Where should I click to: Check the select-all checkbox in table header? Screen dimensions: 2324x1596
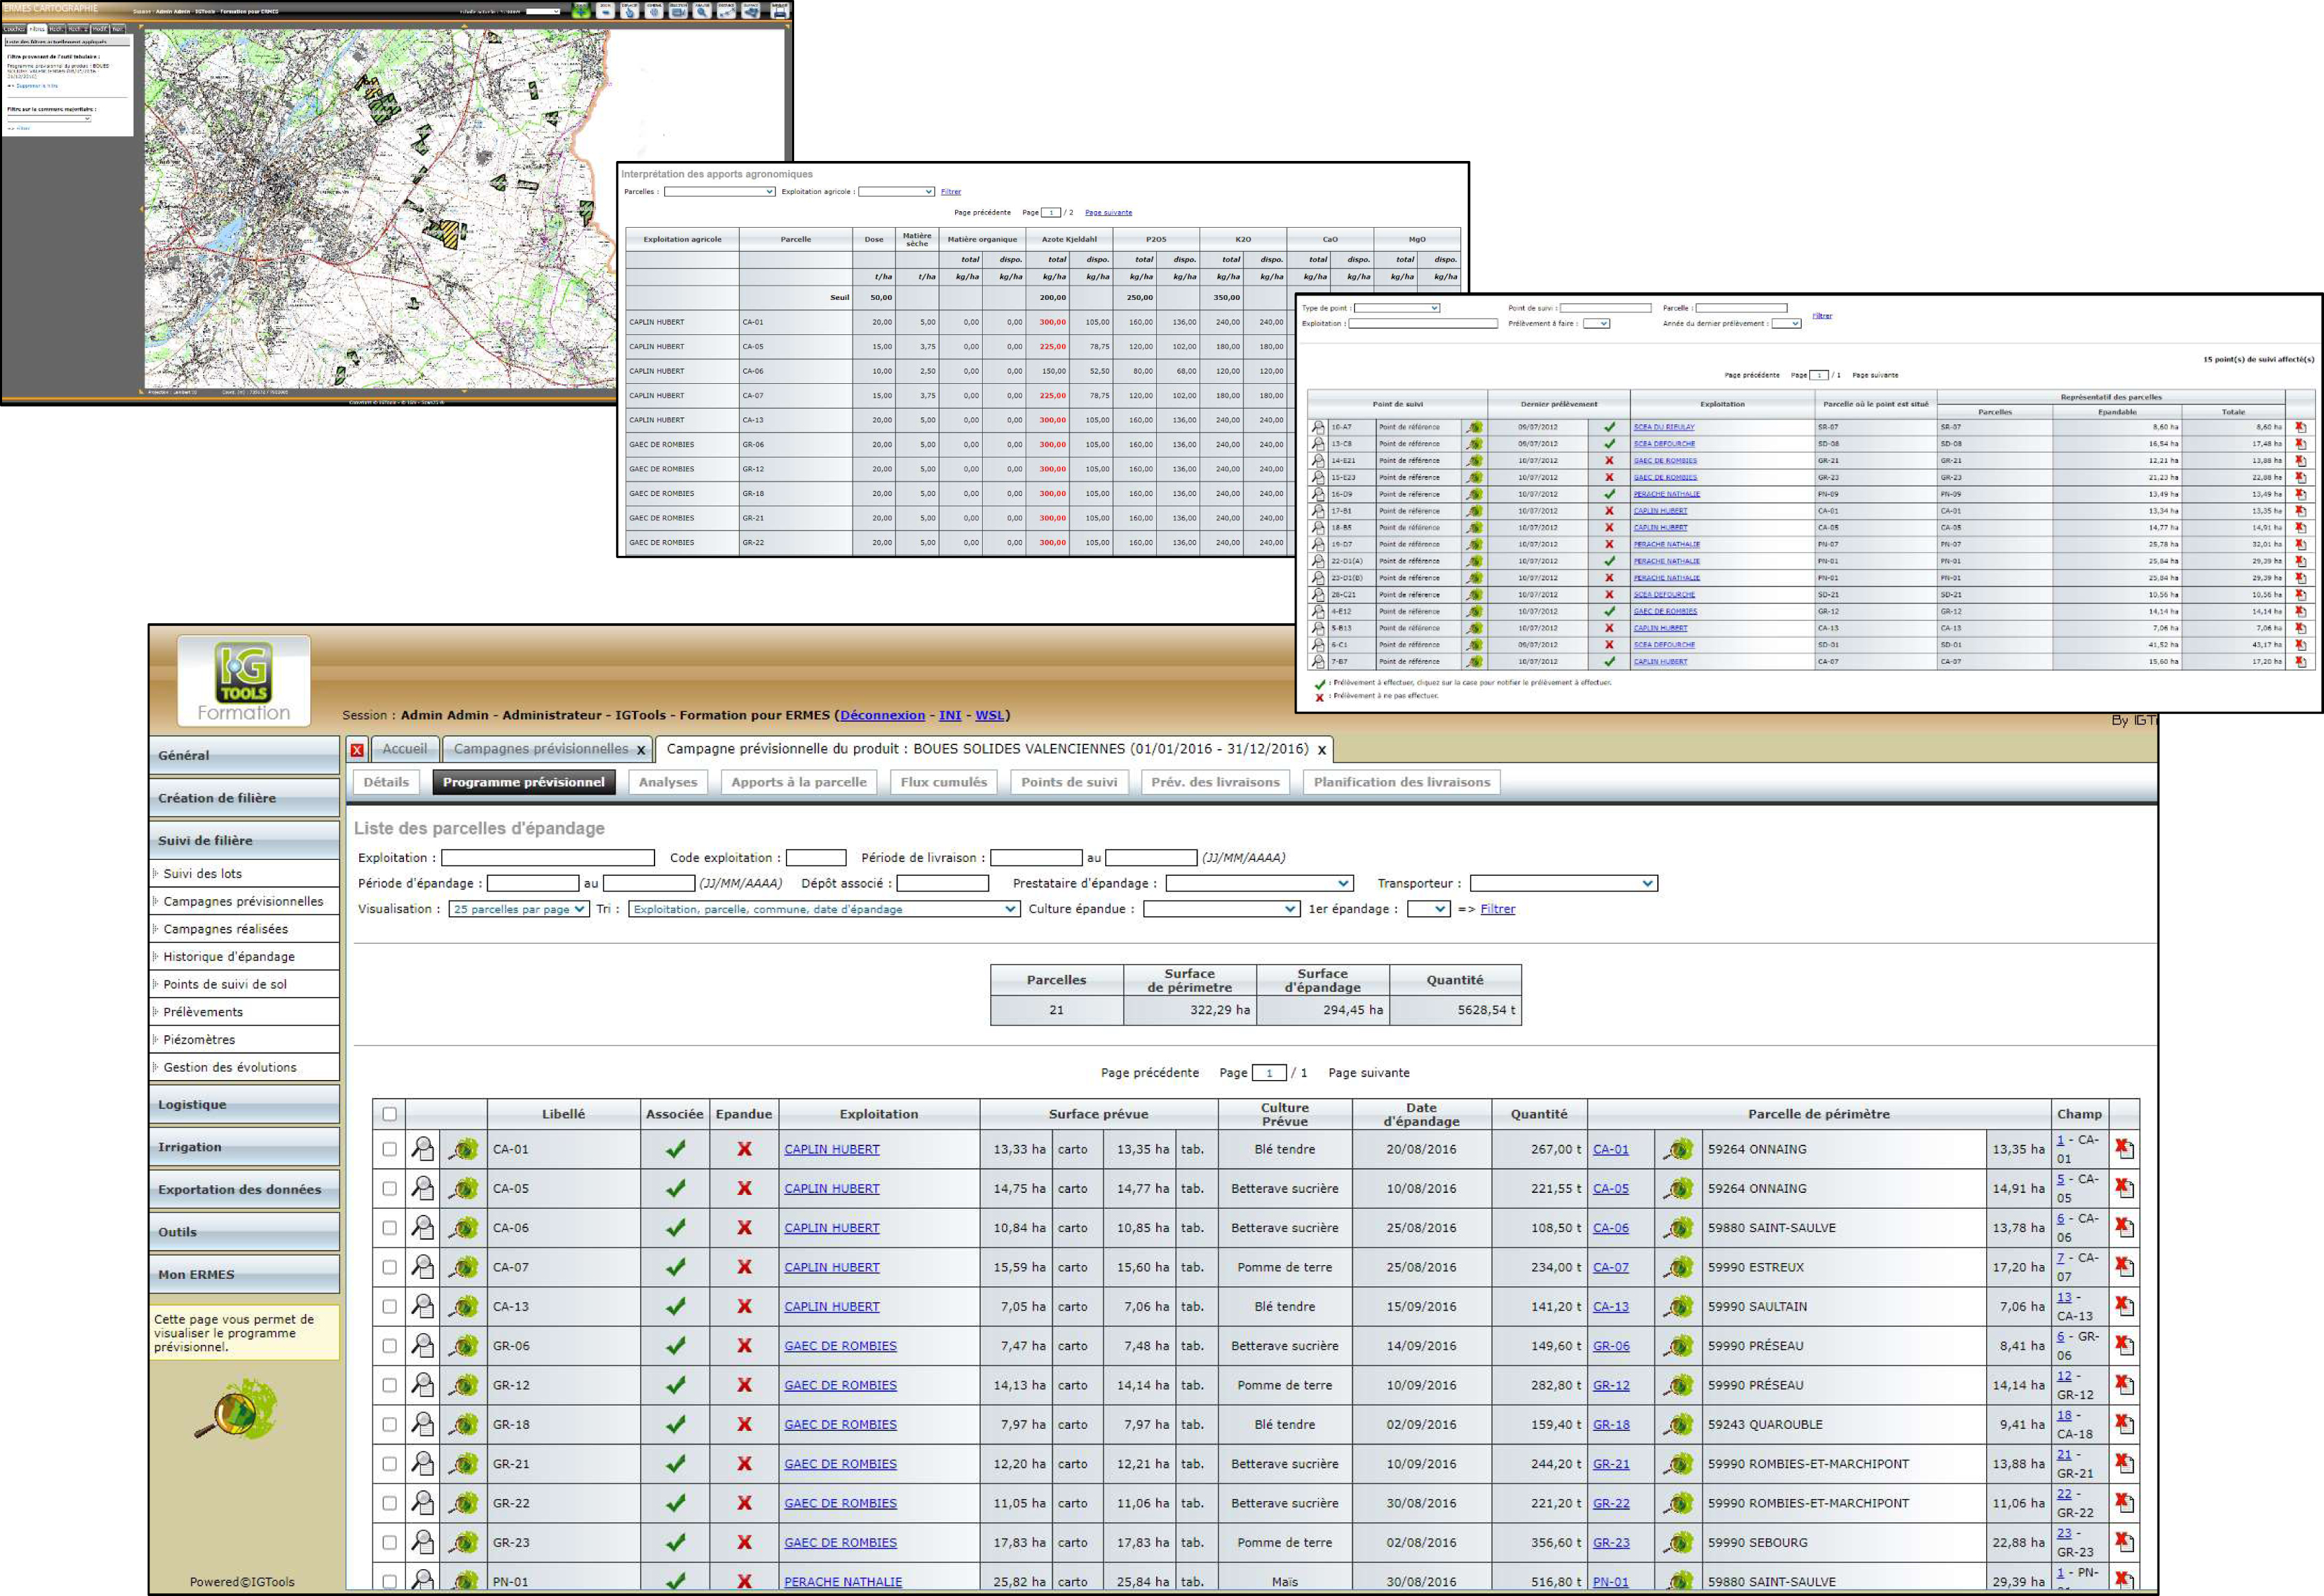(389, 1114)
